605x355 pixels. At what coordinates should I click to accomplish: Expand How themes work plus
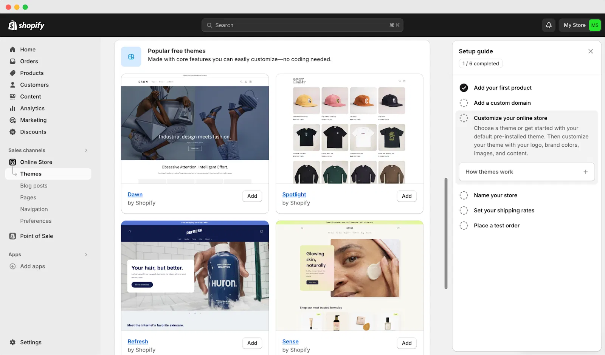pos(585,172)
